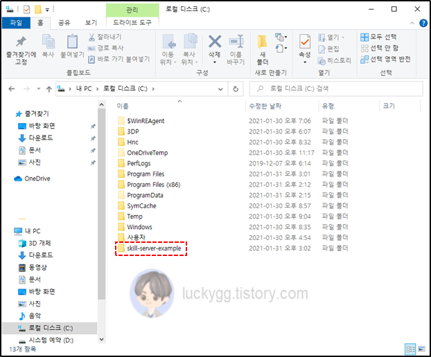The height and width of the screenshot is (357, 431).
Task: Click 선택 안 함 select none
Action: coord(380,48)
